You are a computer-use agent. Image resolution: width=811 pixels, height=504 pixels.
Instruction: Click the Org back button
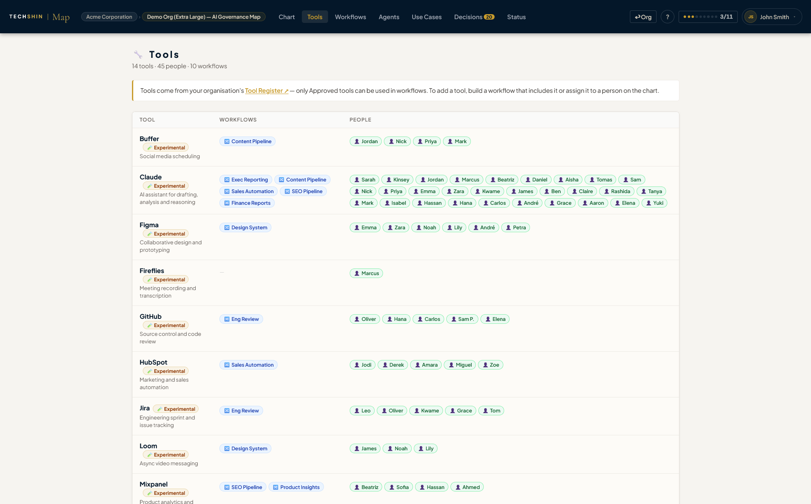click(643, 17)
